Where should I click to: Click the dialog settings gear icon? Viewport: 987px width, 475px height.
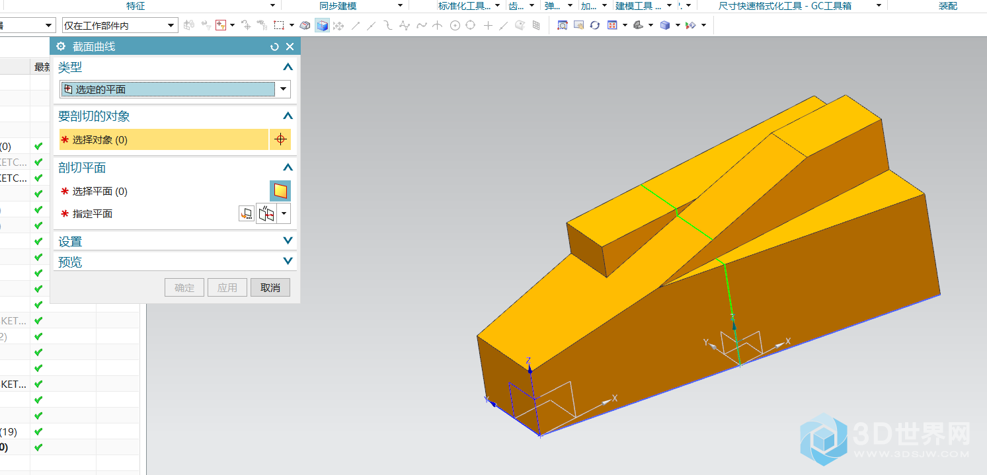click(61, 47)
